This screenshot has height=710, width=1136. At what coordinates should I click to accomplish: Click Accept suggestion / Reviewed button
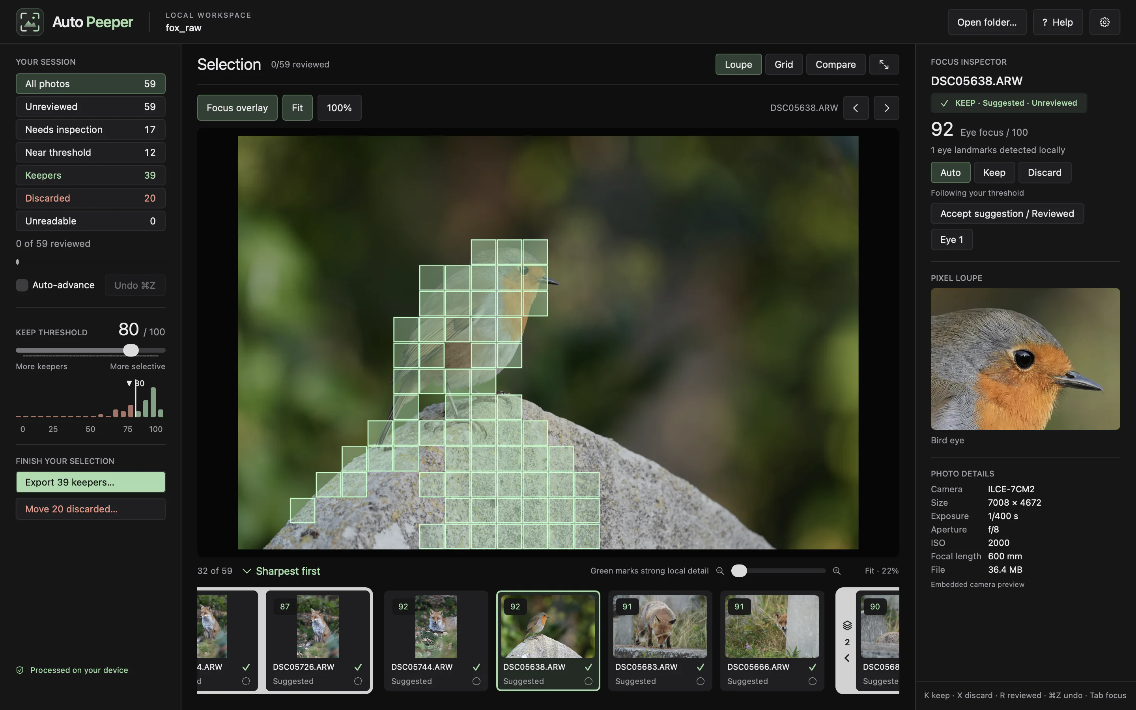(x=1007, y=214)
